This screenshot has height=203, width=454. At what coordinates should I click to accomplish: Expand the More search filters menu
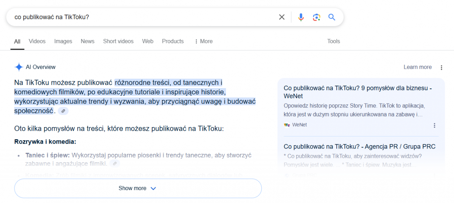[x=204, y=41]
